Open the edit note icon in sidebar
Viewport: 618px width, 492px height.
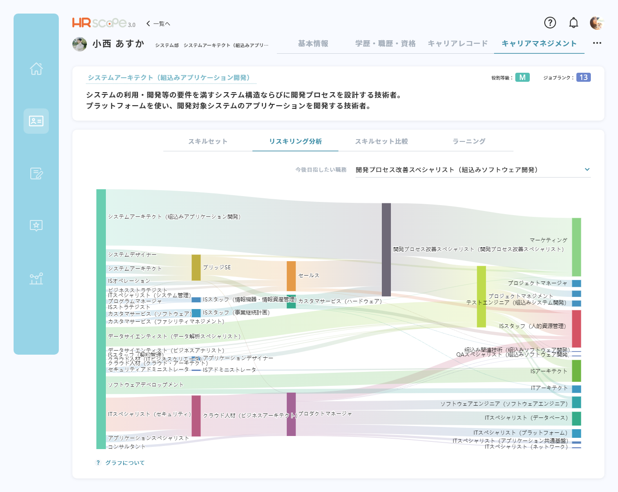(x=36, y=173)
